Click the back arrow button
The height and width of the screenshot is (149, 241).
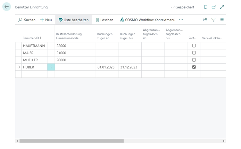pos(7,7)
